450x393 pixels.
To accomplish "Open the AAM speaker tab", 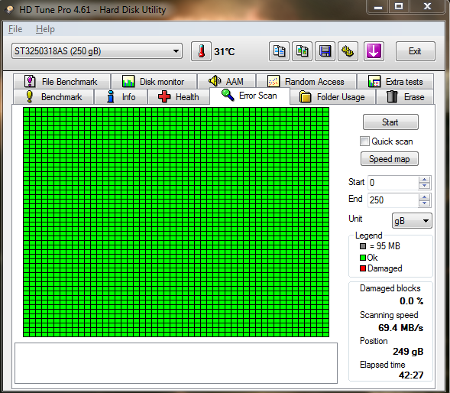I will coord(226,82).
